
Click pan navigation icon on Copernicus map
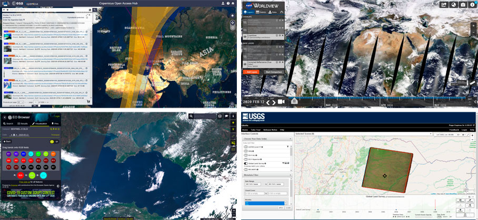pyautogui.click(x=233, y=23)
